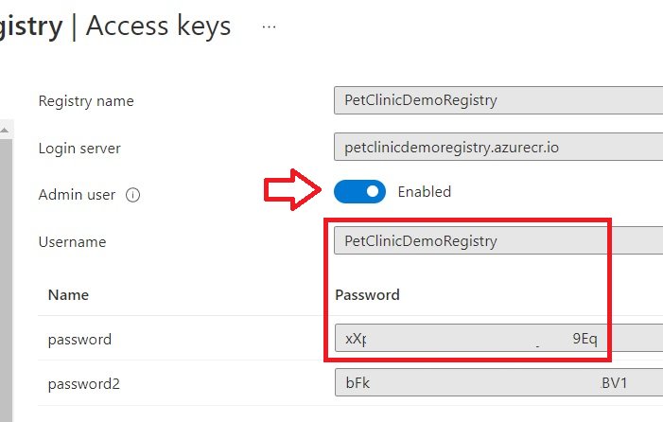
Task: Toggle the Admin user Enabled switch
Action: point(359,191)
